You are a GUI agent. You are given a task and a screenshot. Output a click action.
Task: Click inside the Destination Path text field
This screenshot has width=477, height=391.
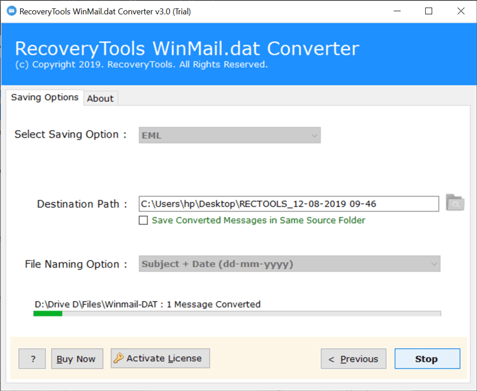[x=289, y=204]
